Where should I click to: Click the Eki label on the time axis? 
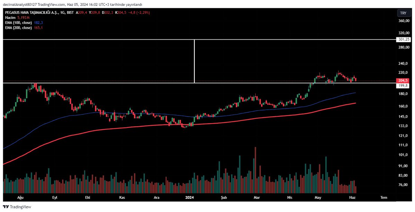pyautogui.click(x=87, y=197)
